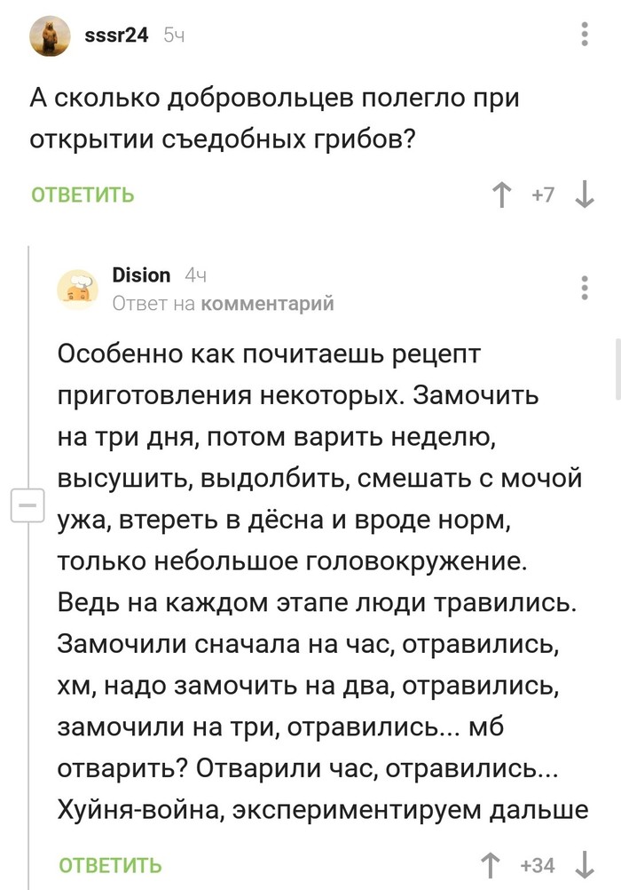
Task: Click the '5ч' timestamp on sssr24's comment
Action: coord(171,34)
